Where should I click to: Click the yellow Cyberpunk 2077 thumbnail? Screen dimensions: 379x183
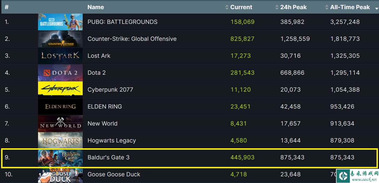60,90
